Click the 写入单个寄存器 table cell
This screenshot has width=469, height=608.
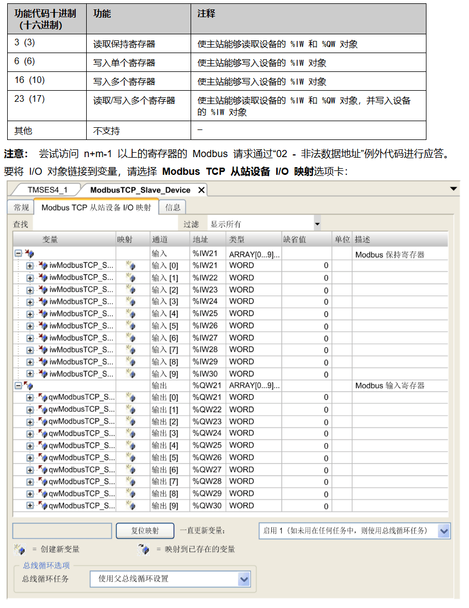139,63
